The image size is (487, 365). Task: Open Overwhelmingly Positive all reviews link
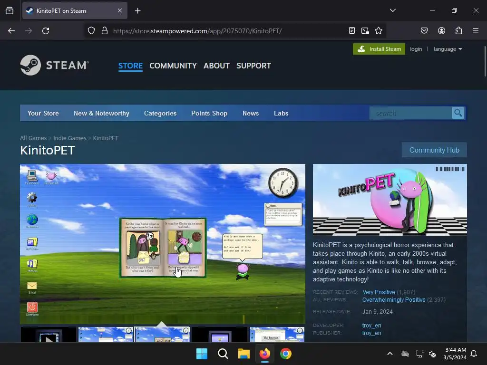pos(394,300)
